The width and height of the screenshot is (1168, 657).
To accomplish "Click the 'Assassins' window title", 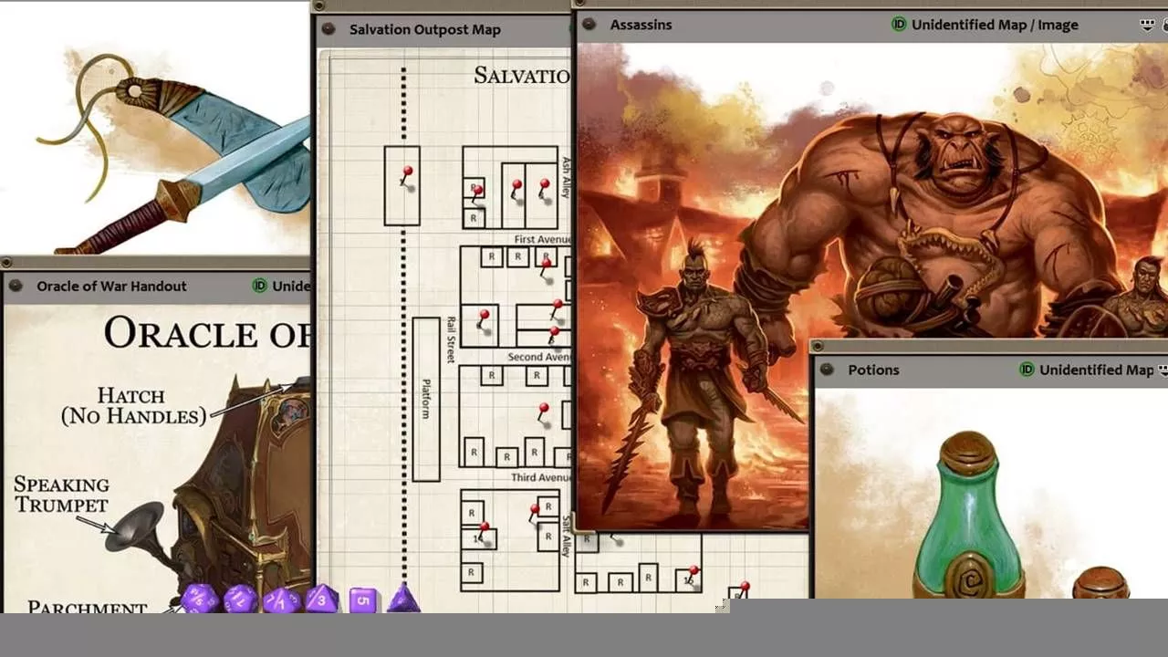I will coord(641,25).
